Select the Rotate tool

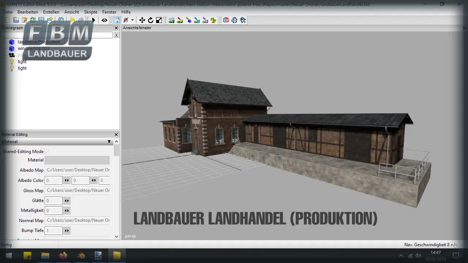(151, 20)
